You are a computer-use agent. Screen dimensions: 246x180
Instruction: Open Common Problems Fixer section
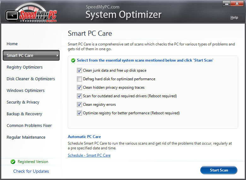29,125
